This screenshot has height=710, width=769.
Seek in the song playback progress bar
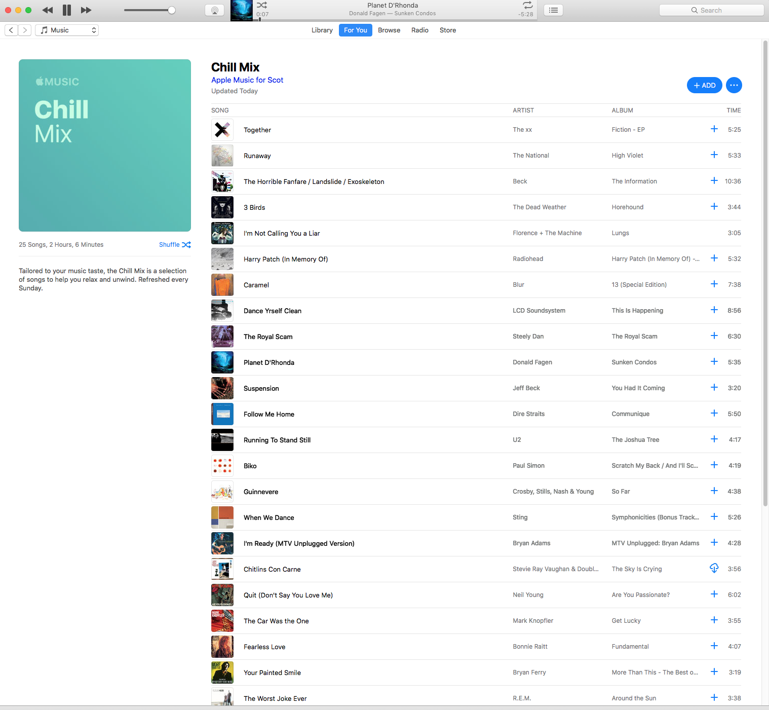[x=395, y=20]
